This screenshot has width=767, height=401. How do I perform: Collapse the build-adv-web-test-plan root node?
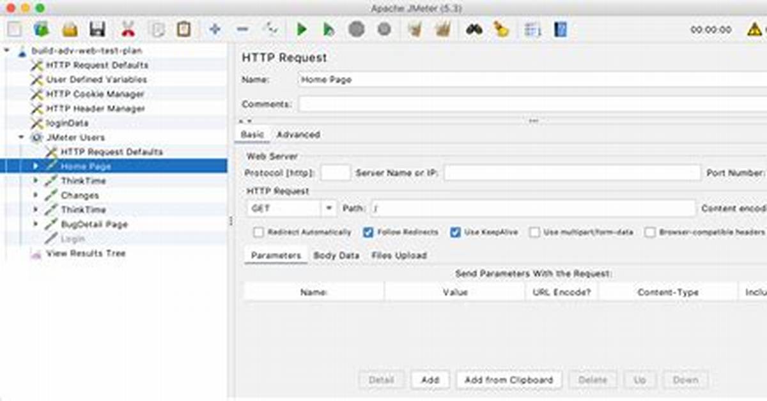[x=8, y=50]
